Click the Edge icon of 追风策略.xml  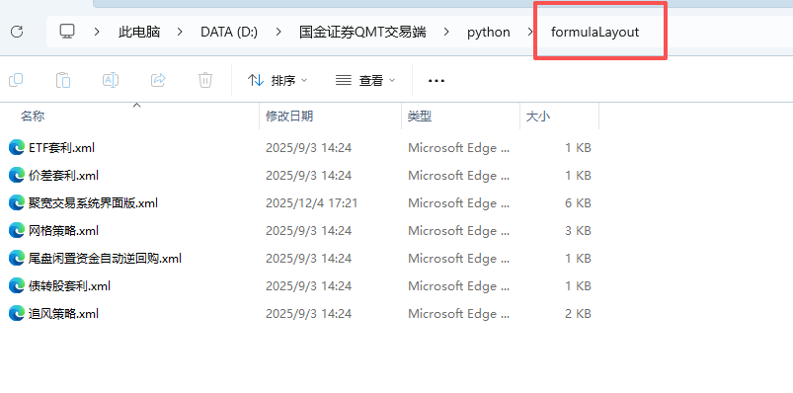(x=17, y=314)
